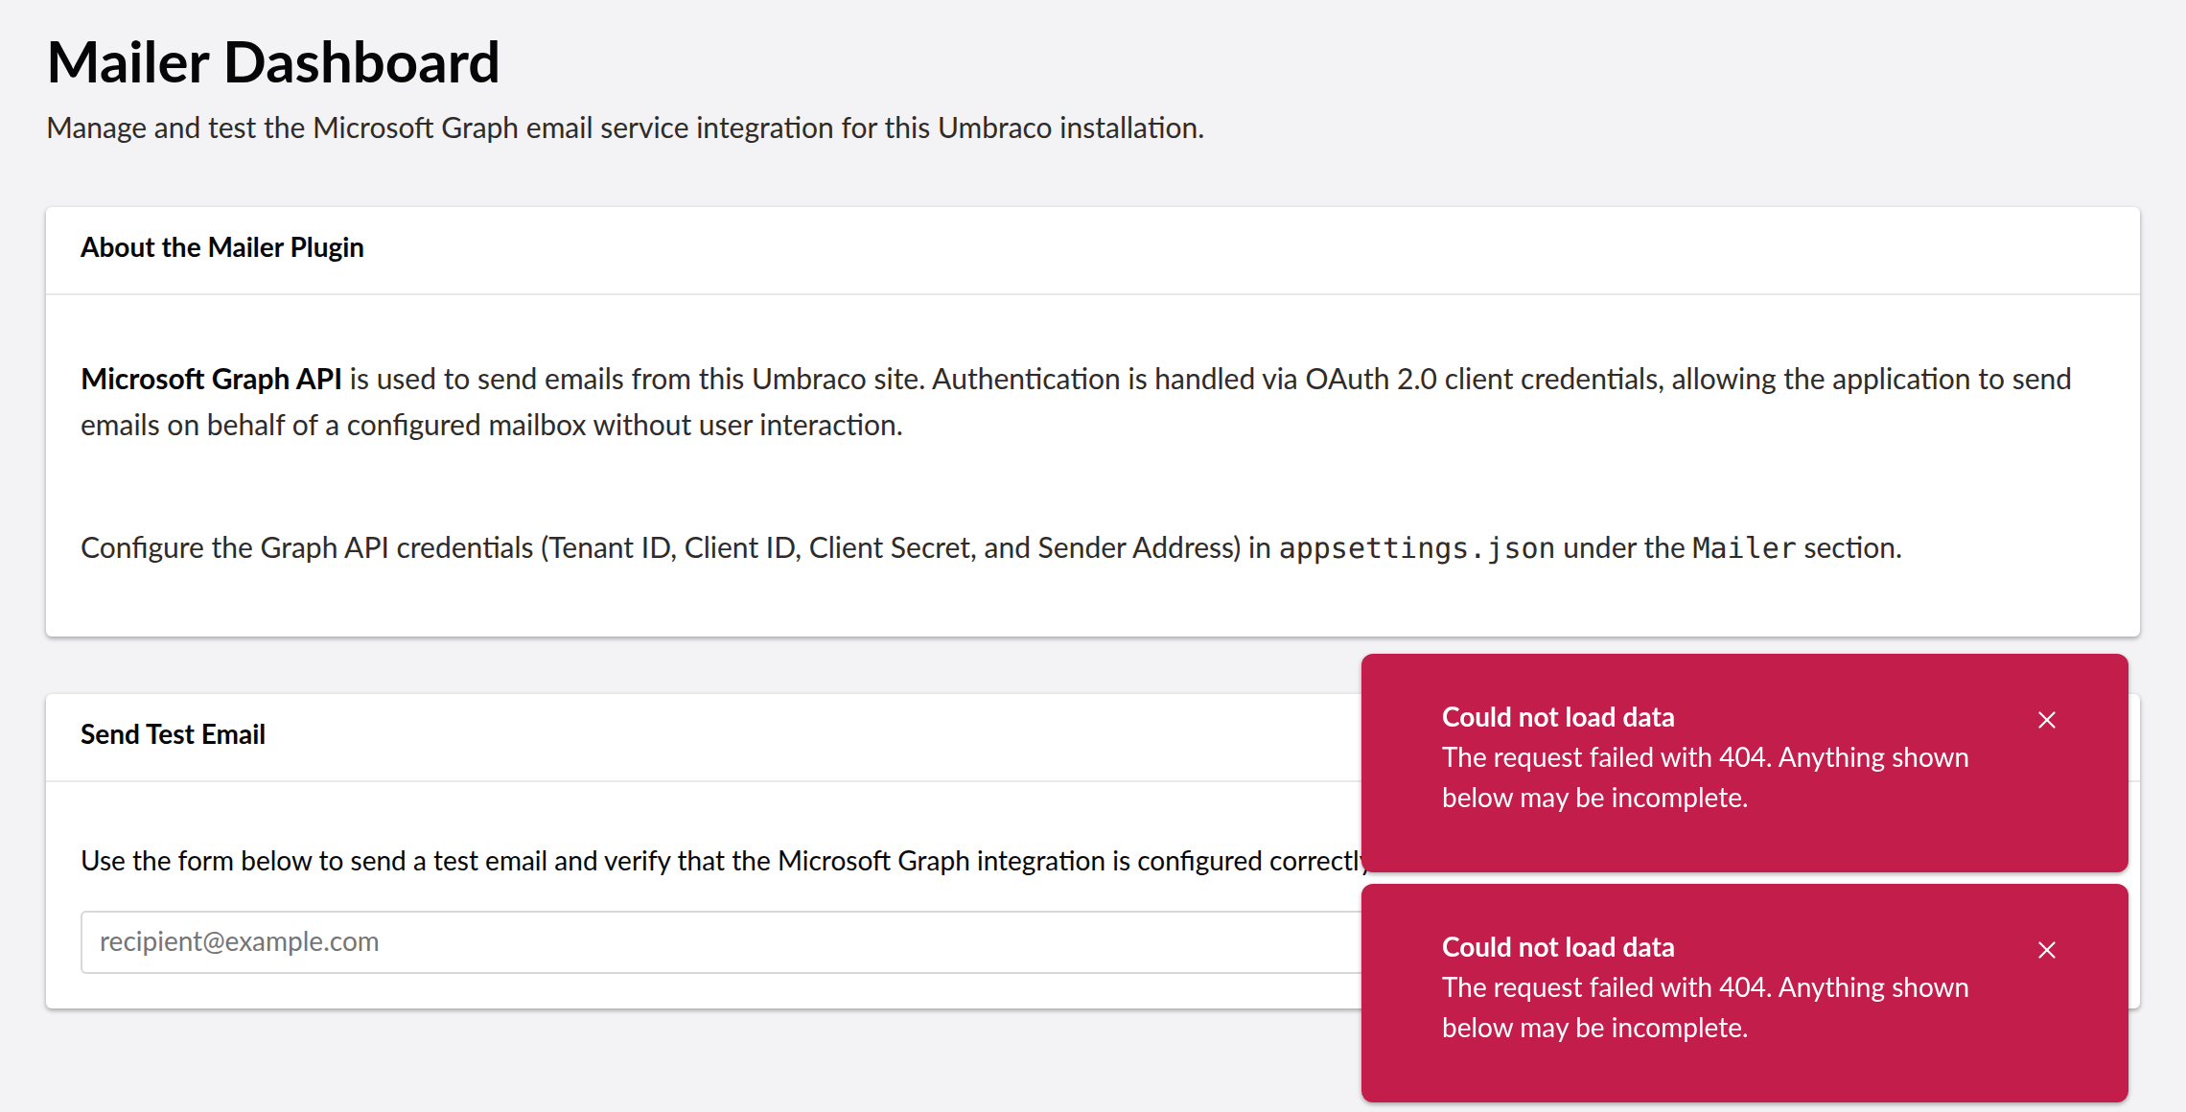Click the lower toast's 'request failed with 404' message
This screenshot has height=1112, width=2186.
[1705, 1008]
